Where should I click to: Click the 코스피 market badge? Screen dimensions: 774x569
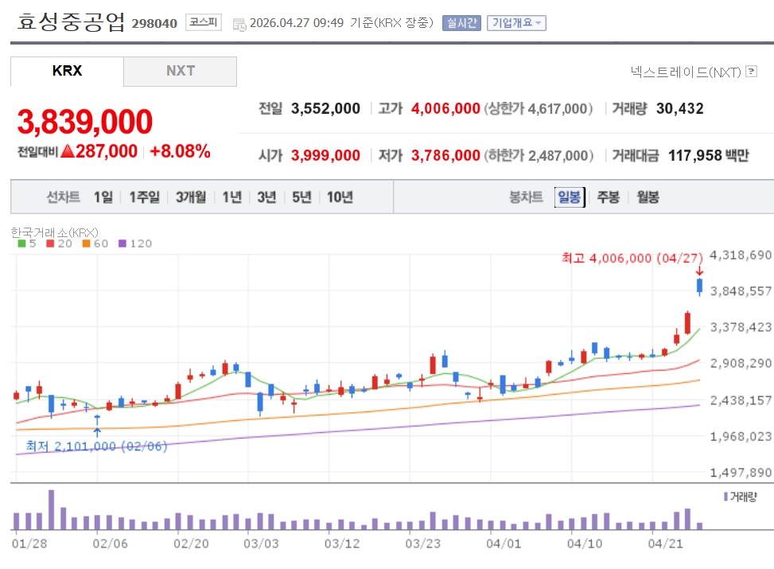(204, 22)
